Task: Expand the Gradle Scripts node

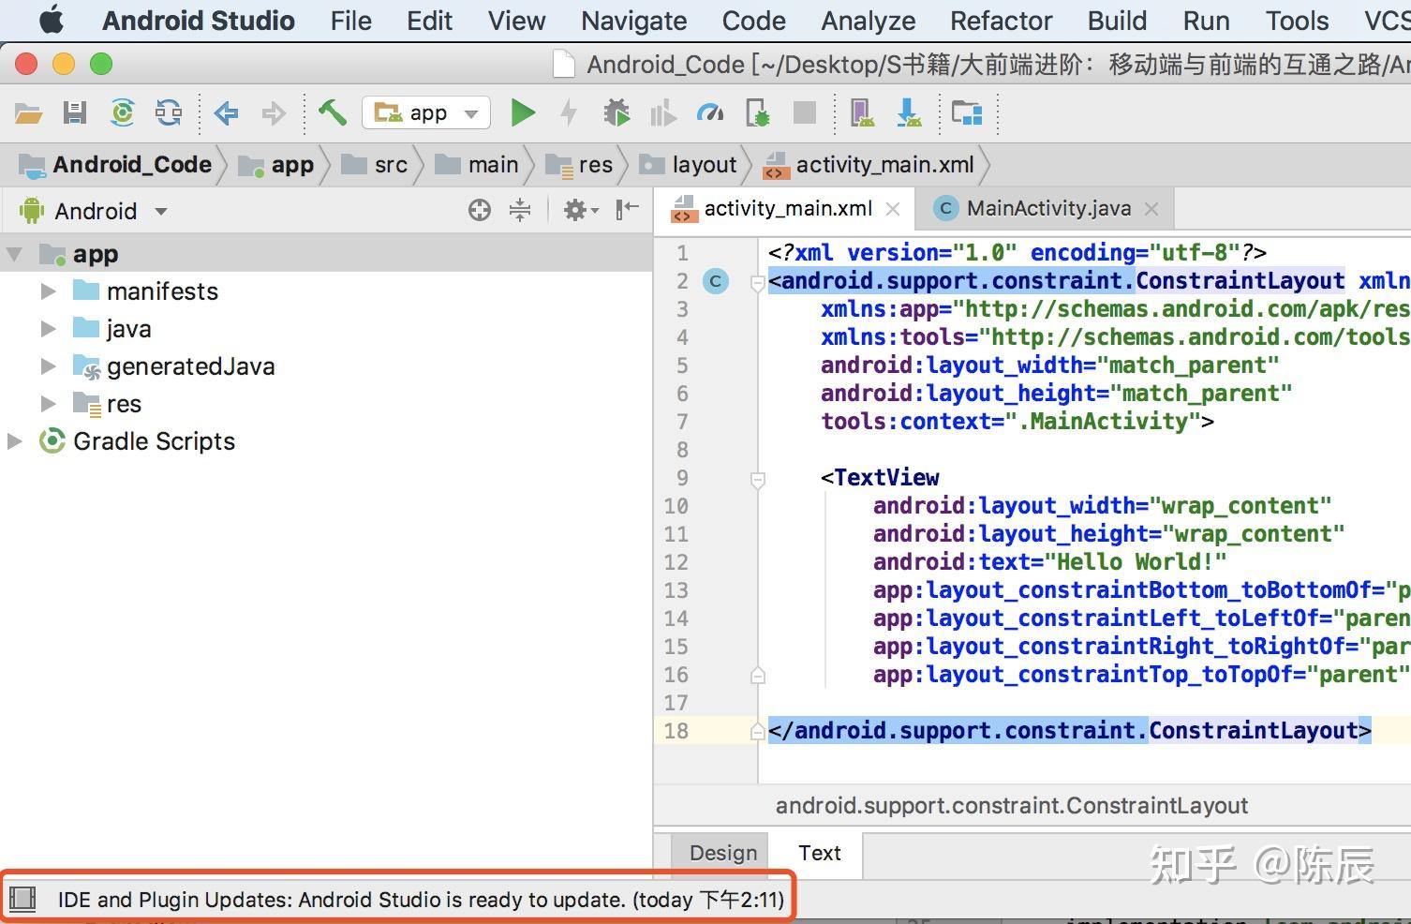Action: click(15, 441)
